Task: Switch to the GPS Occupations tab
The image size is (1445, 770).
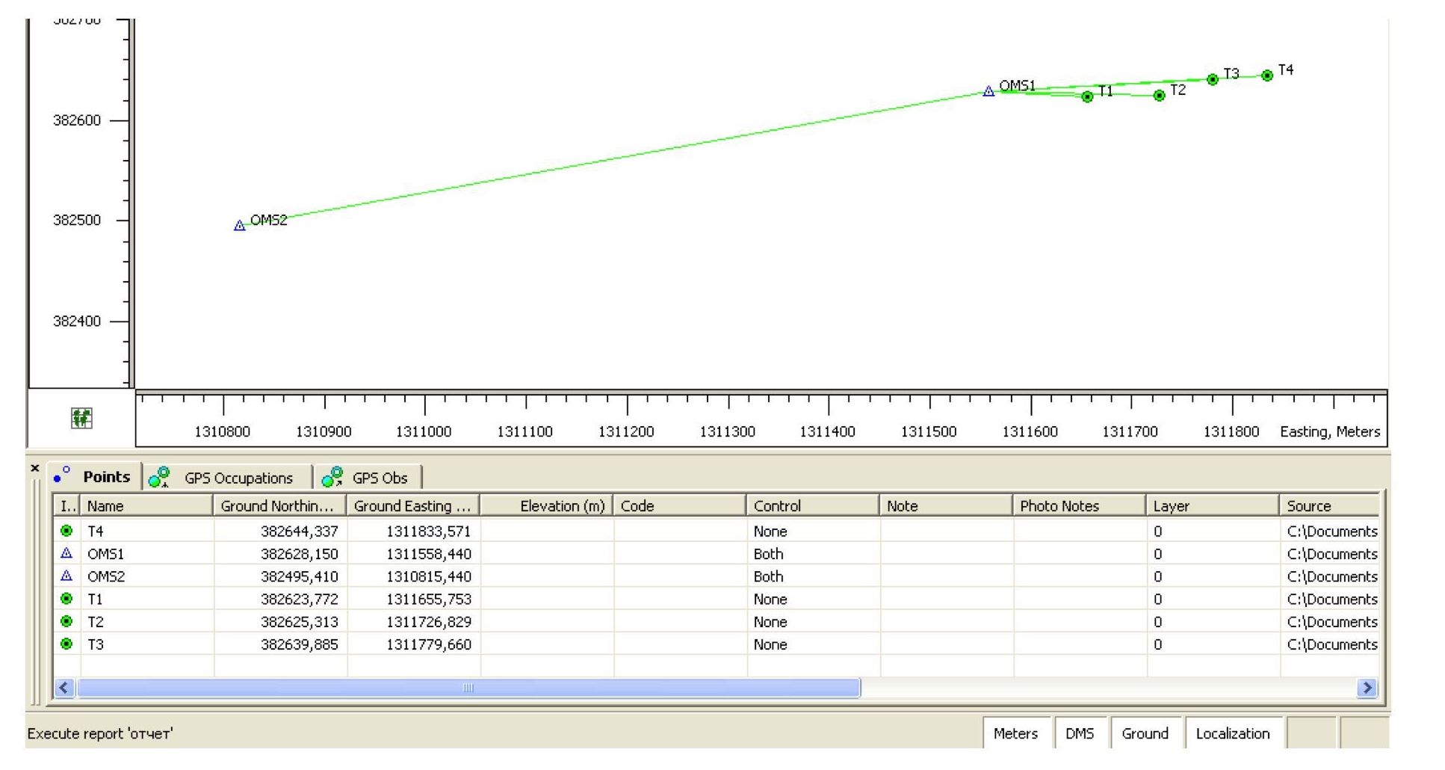Action: (228, 478)
